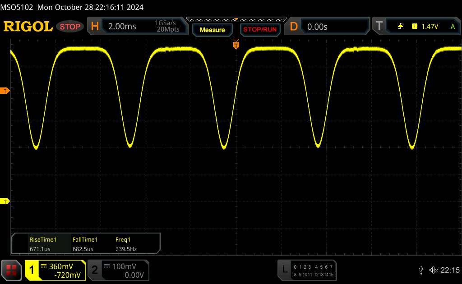Click the 671.1us rise time value
This screenshot has width=462, height=284.
click(x=40, y=249)
